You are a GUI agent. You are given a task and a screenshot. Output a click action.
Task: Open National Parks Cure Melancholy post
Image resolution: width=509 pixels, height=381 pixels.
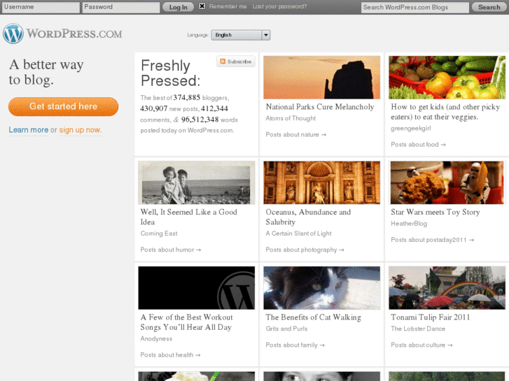point(320,107)
